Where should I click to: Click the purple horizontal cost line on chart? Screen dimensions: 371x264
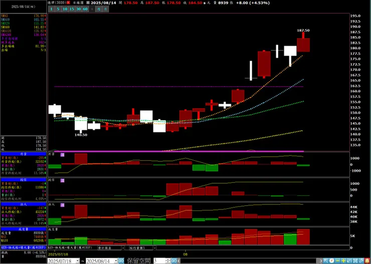179,87
